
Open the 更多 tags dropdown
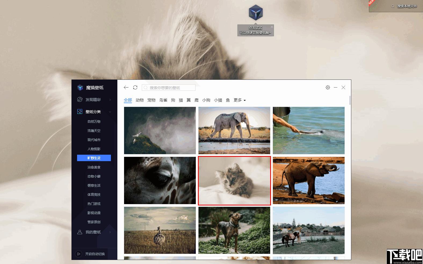click(240, 100)
